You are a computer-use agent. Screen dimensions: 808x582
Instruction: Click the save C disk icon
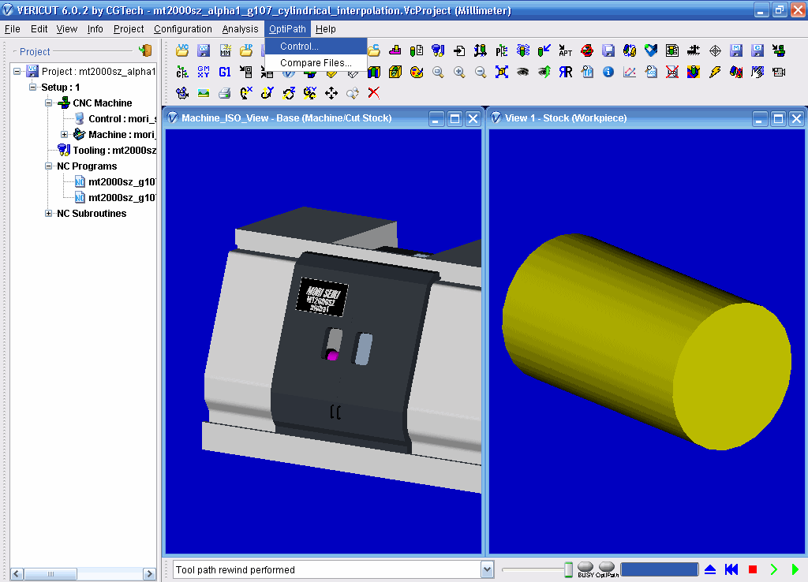(x=757, y=50)
